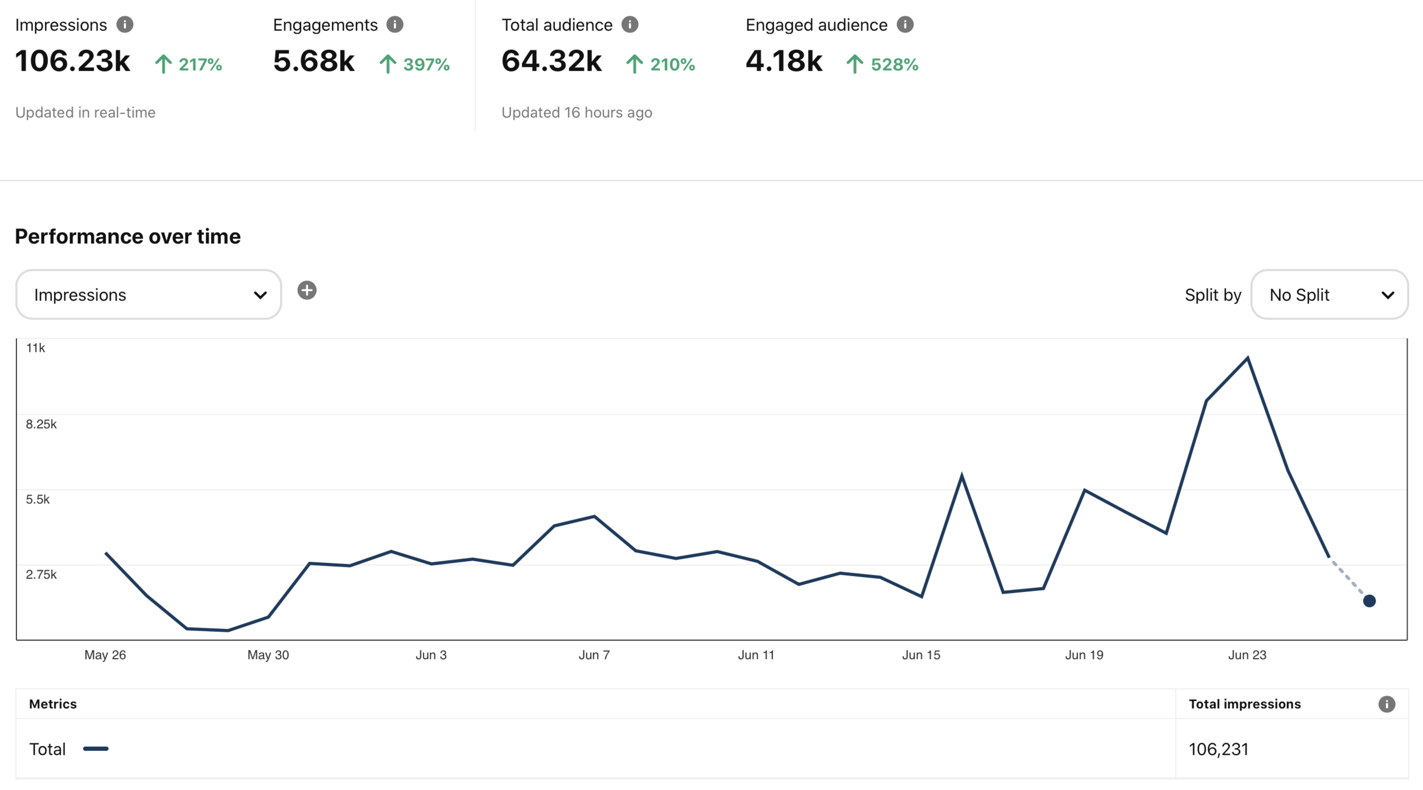Click the 64.32k Total audience value
1423x790 pixels.
[x=551, y=61]
